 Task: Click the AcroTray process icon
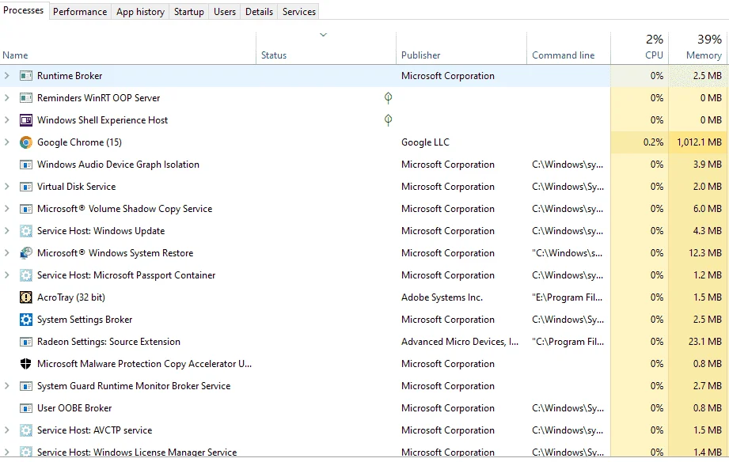tap(25, 297)
